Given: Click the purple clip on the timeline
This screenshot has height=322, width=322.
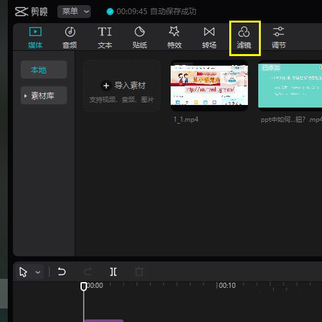Looking at the screenshot, I should (x=104, y=321).
